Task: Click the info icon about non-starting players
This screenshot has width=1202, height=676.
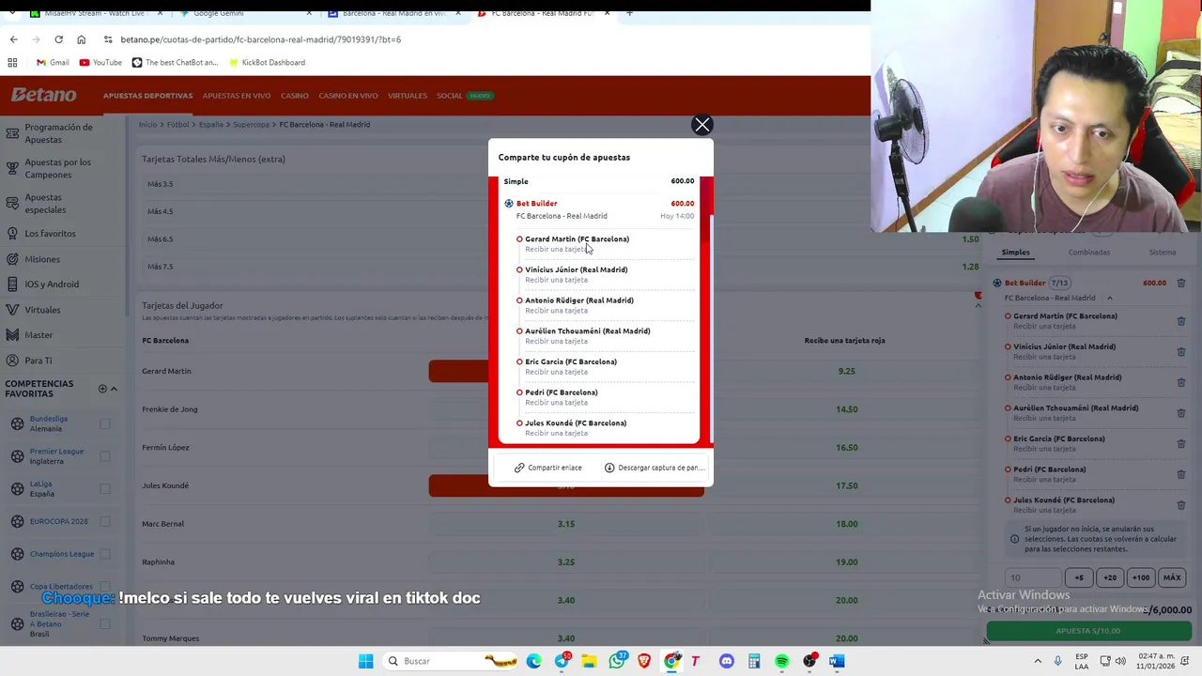Action: (x=1014, y=539)
